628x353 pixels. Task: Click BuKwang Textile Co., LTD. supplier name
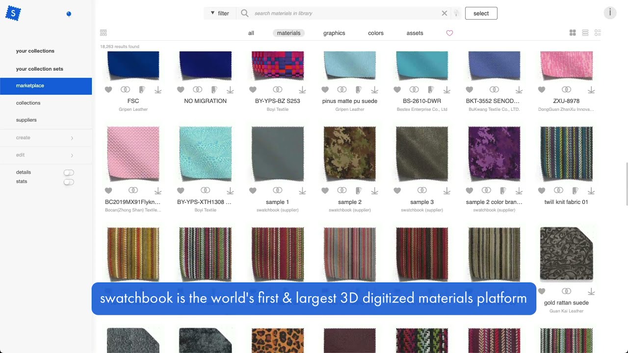(494, 109)
